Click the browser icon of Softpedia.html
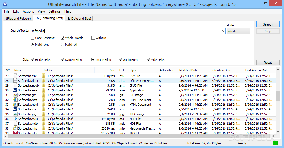Image resolution: width=284 pixels, height=148 pixels. tap(15, 104)
